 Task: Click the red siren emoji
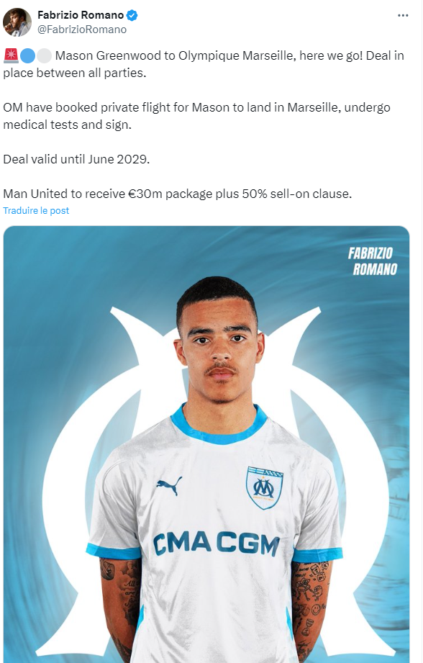click(11, 56)
